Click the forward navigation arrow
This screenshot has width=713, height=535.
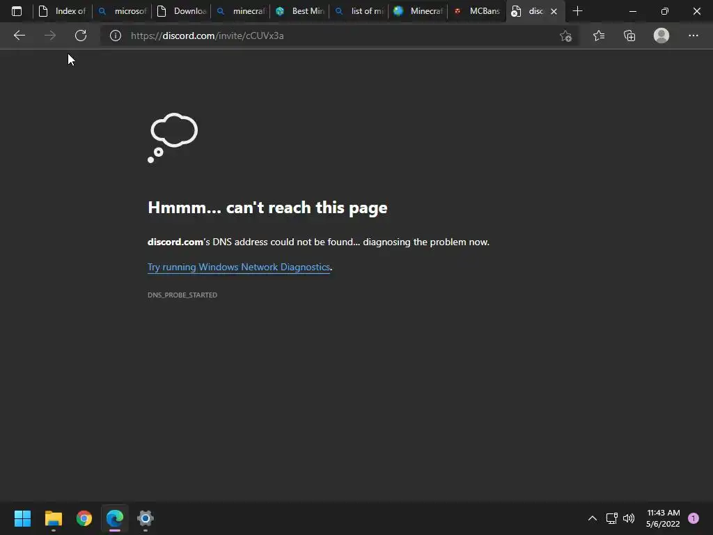(x=50, y=36)
